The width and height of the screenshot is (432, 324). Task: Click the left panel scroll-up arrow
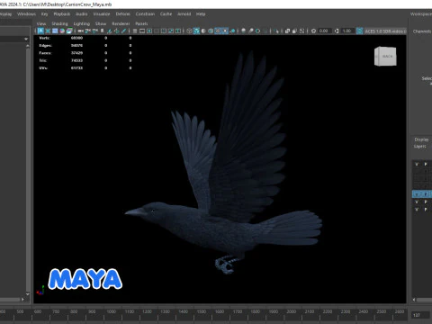click(28, 46)
